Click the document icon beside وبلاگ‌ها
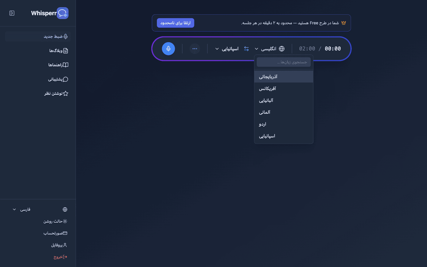The height and width of the screenshot is (267, 427). [x=66, y=51]
